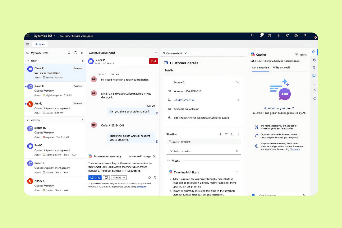Open the Translate dropdown

119,178
